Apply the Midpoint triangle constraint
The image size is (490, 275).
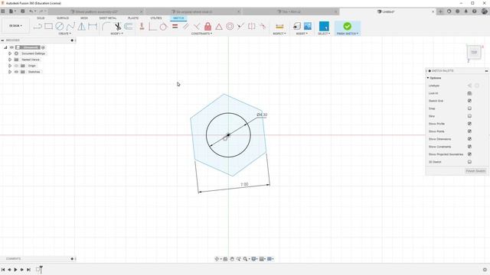[x=219, y=26]
